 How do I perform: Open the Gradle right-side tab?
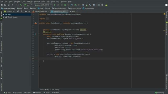tap(167, 15)
